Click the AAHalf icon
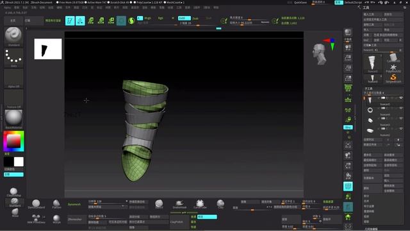Viewport: 410px width, 231px height. pyautogui.click(x=348, y=78)
